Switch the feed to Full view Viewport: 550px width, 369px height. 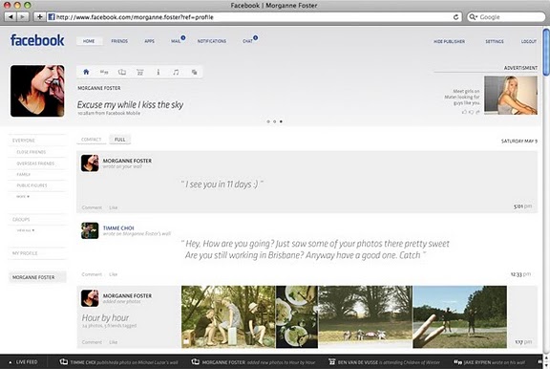click(120, 140)
